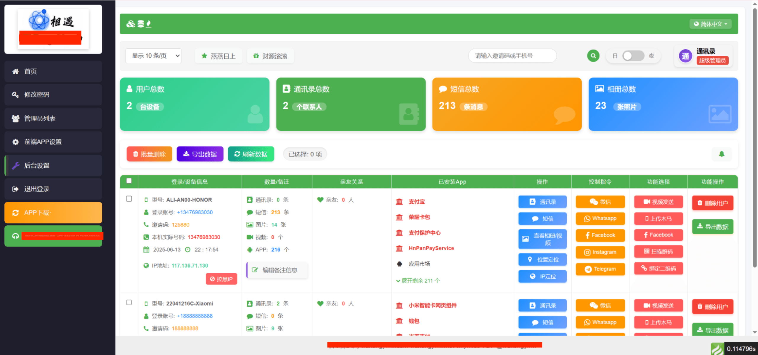Check the select-all checkbox in table header
Viewport: 758px width, 355px height.
point(129,180)
